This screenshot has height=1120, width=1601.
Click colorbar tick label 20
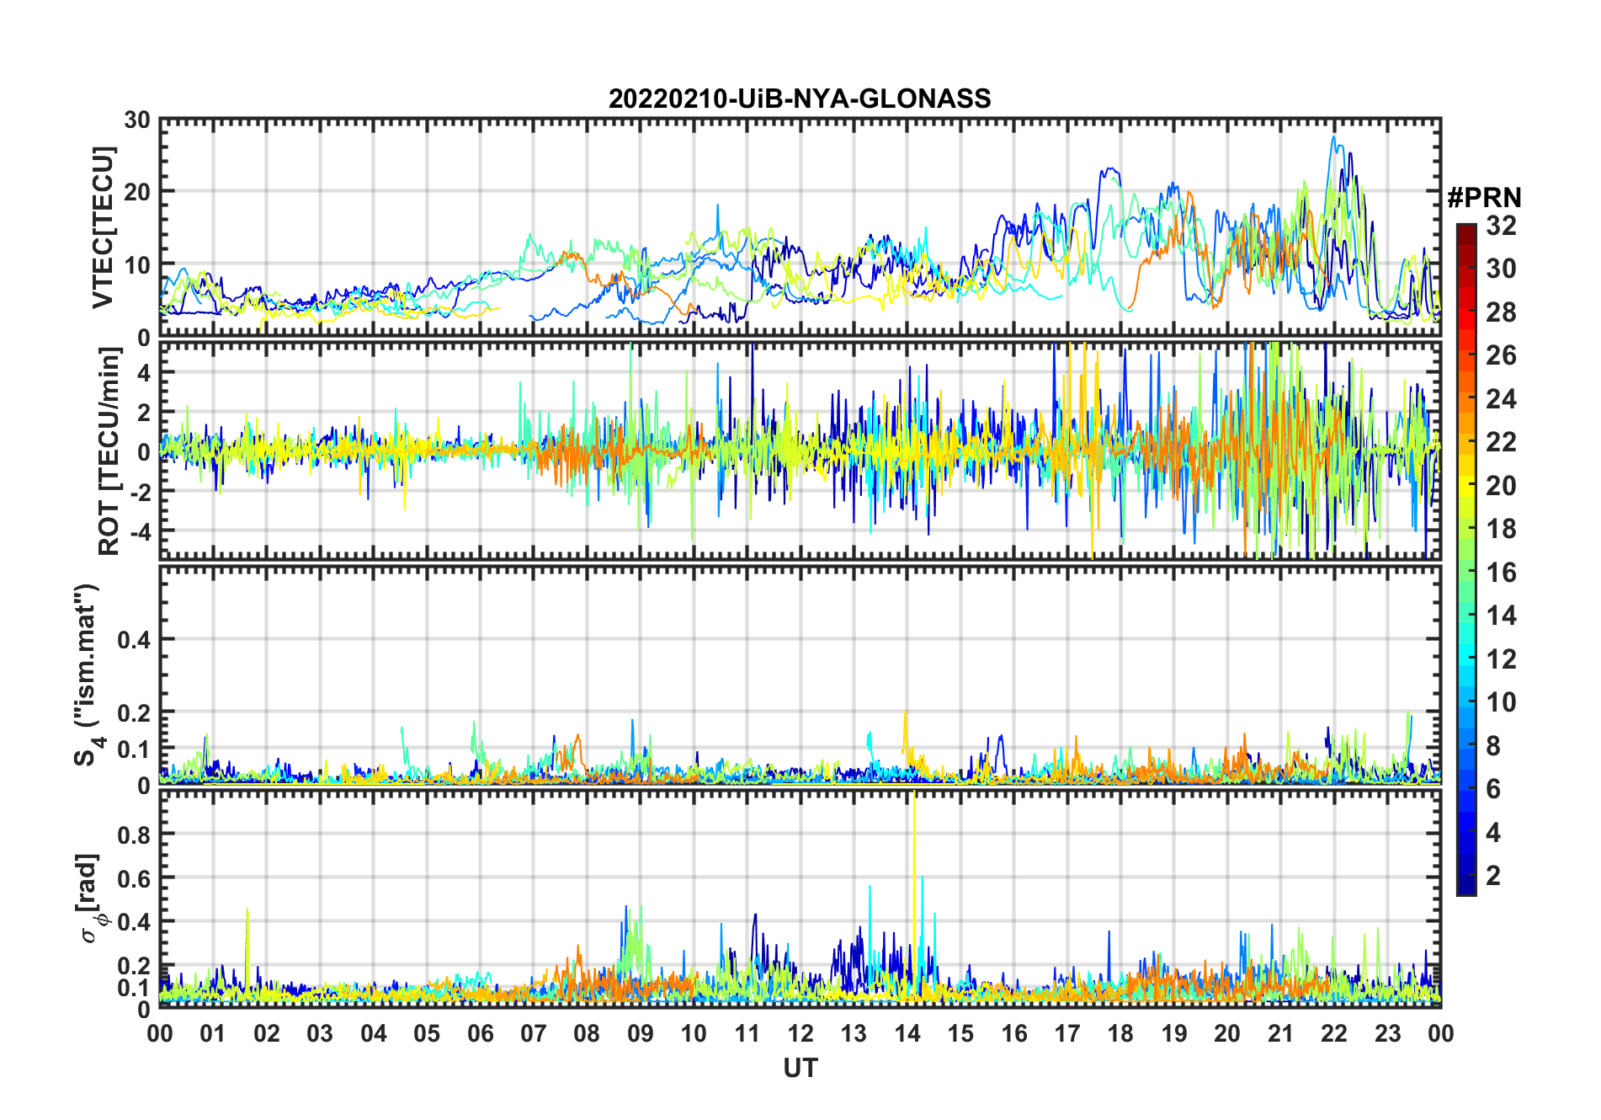point(1501,486)
